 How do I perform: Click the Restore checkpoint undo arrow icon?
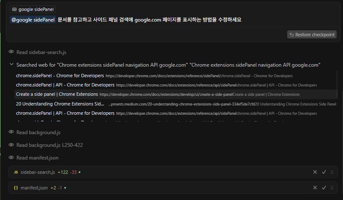tap(291, 35)
